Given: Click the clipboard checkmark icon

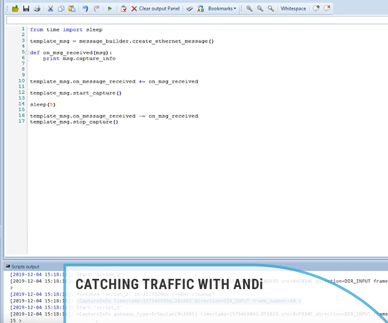Looking at the screenshot, I should [123, 9].
